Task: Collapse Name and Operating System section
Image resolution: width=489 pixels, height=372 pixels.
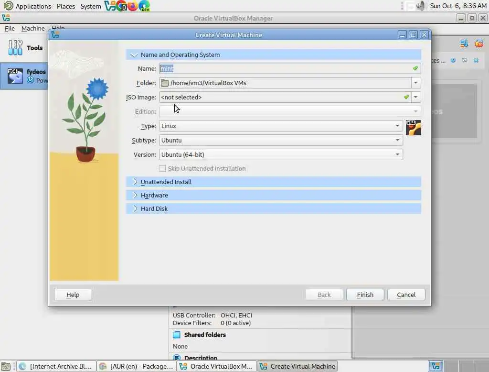Action: [x=134, y=55]
